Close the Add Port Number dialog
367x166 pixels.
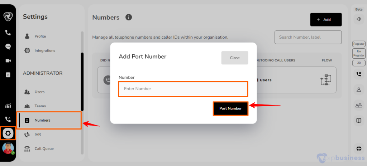pyautogui.click(x=235, y=58)
